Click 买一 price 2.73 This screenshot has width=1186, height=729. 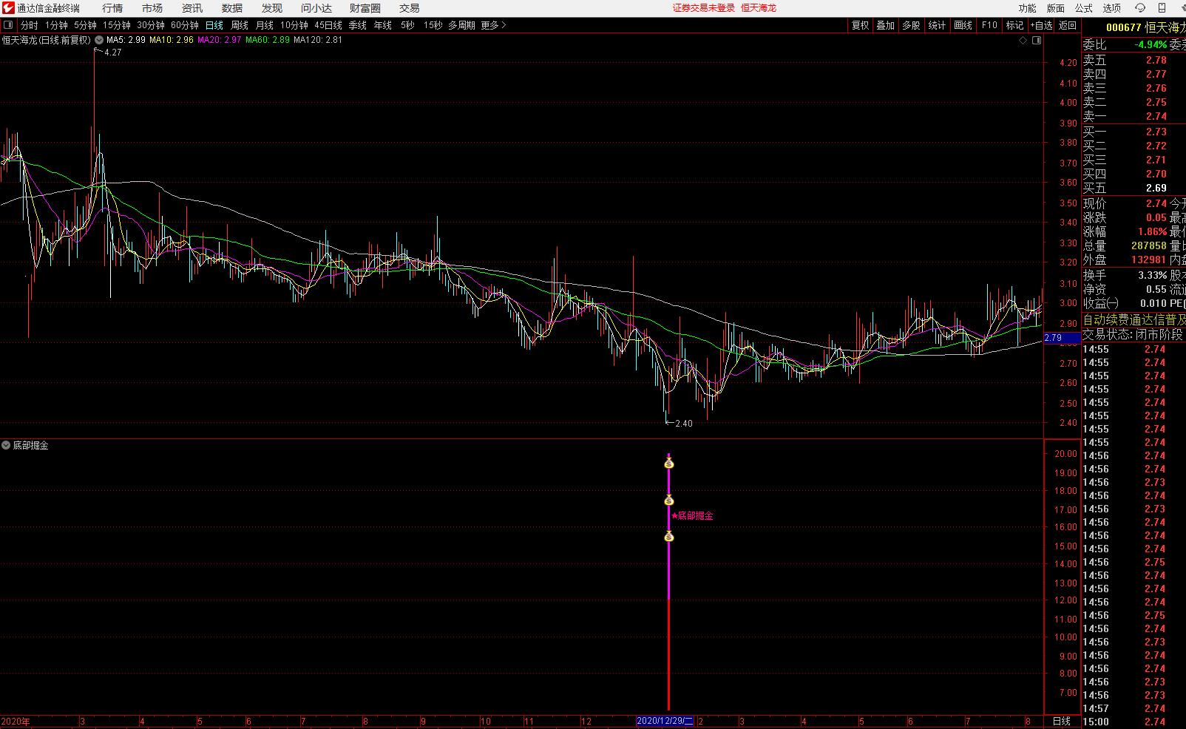click(1156, 132)
